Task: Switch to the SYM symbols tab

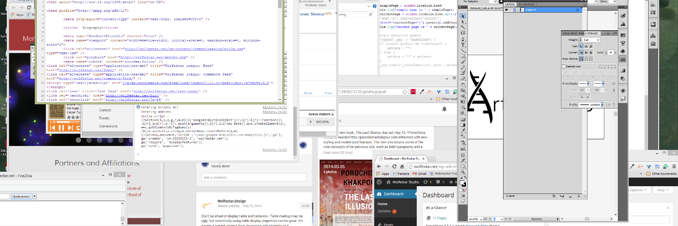Action: pos(581,33)
